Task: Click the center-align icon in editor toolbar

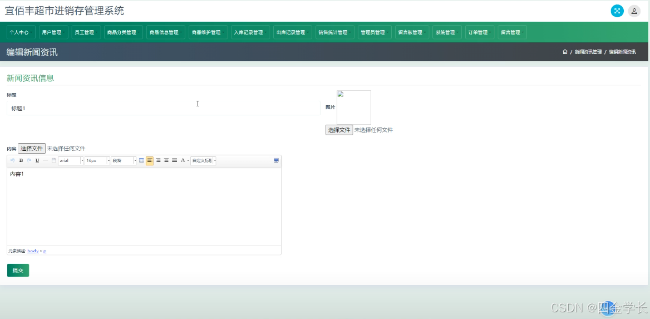Action: pyautogui.click(x=166, y=160)
